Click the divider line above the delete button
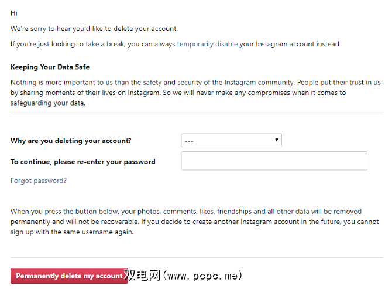The height and width of the screenshot is (289, 392). [196, 257]
